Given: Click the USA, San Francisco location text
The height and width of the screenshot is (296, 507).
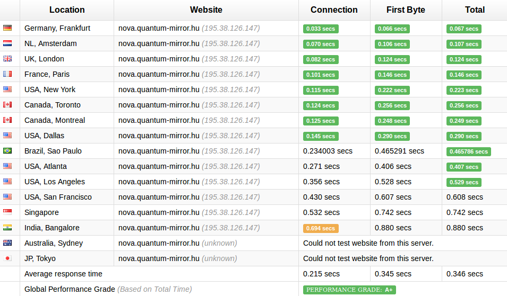Looking at the screenshot, I should pyautogui.click(x=58, y=197).
